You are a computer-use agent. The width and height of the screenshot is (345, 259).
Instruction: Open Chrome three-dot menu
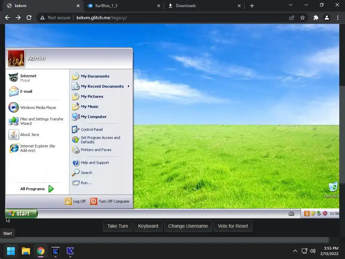pyautogui.click(x=338, y=18)
